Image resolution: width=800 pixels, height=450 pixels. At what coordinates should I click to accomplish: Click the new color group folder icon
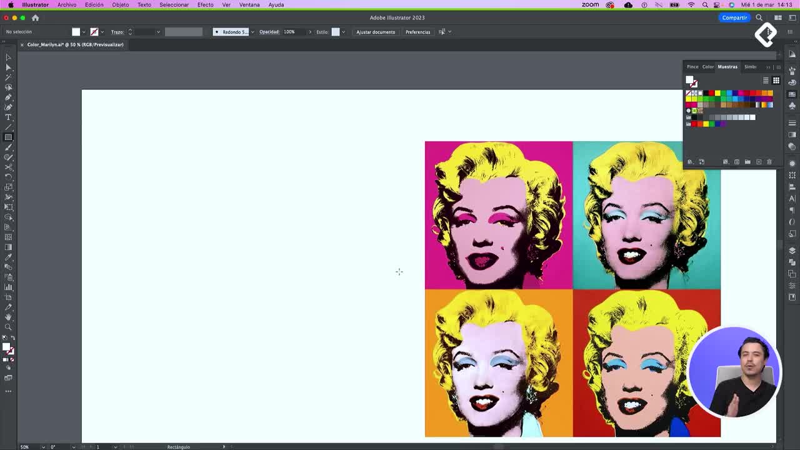(747, 162)
